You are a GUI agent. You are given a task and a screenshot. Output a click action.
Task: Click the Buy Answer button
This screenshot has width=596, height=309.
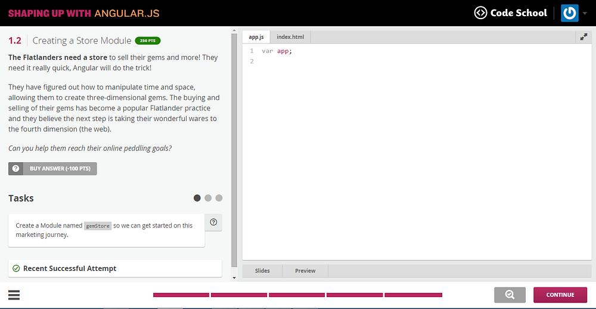click(52, 169)
